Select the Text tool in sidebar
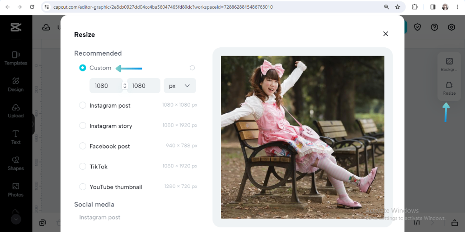The height and width of the screenshot is (232, 465). click(16, 137)
